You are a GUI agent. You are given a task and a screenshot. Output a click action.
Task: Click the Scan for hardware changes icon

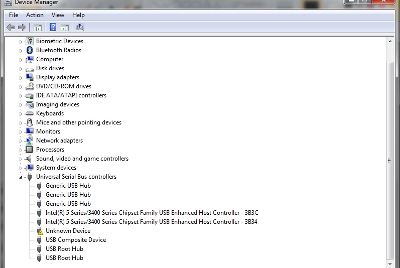click(80, 27)
